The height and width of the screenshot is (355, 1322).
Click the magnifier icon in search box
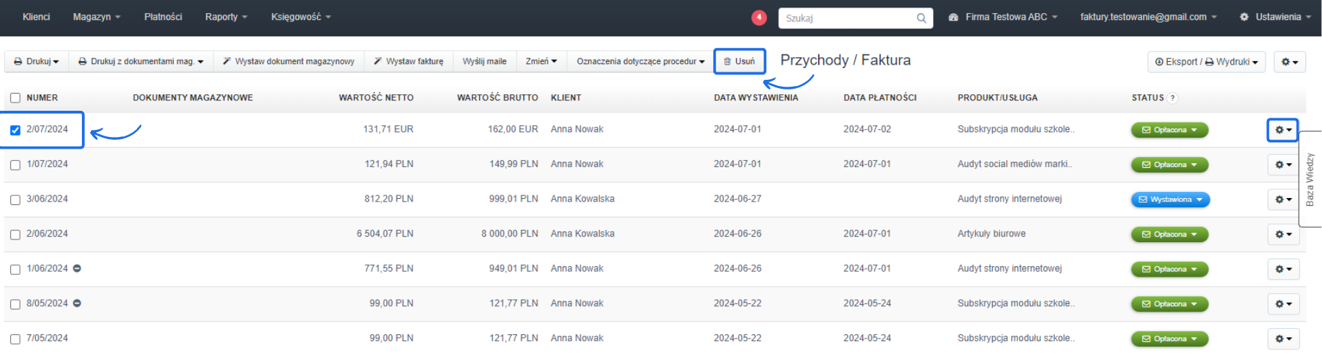[x=921, y=18]
